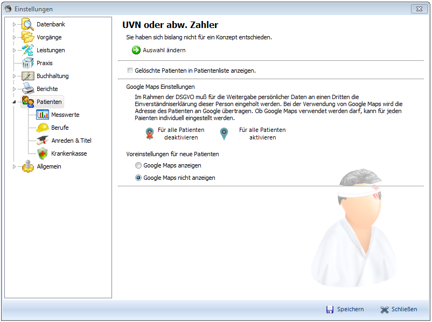Screen dimensions: 432x322
Task: Click Für alle Patienten aktivieren
Action: click(x=262, y=134)
